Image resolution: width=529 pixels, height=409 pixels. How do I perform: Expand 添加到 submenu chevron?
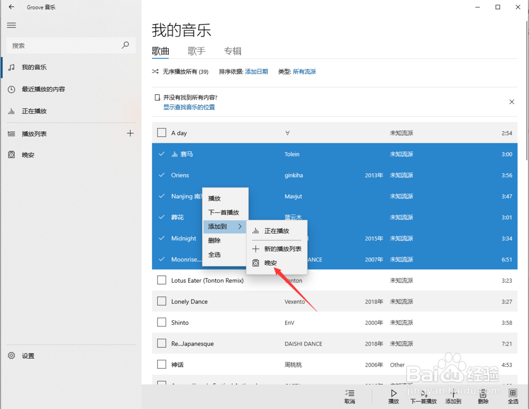240,226
